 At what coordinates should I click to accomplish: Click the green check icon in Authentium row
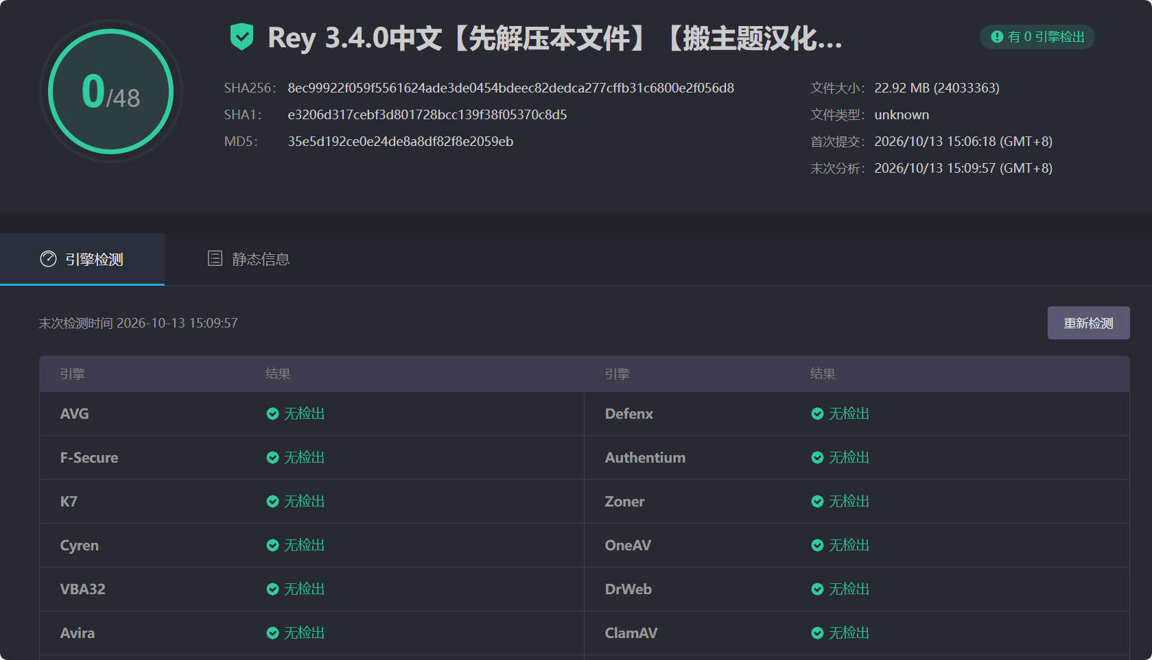coord(817,458)
